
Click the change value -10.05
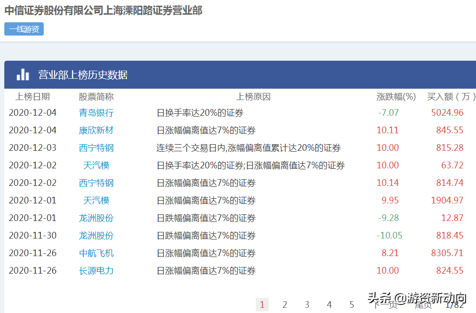(389, 236)
